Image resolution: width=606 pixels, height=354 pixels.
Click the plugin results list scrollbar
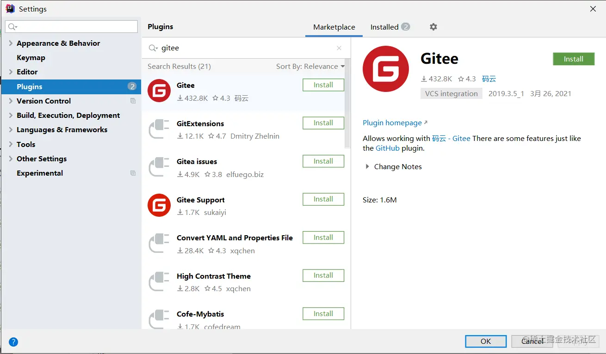click(348, 104)
